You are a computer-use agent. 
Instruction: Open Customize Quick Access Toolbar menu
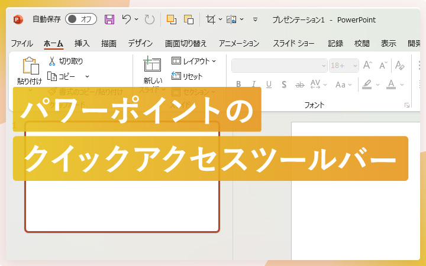point(255,20)
